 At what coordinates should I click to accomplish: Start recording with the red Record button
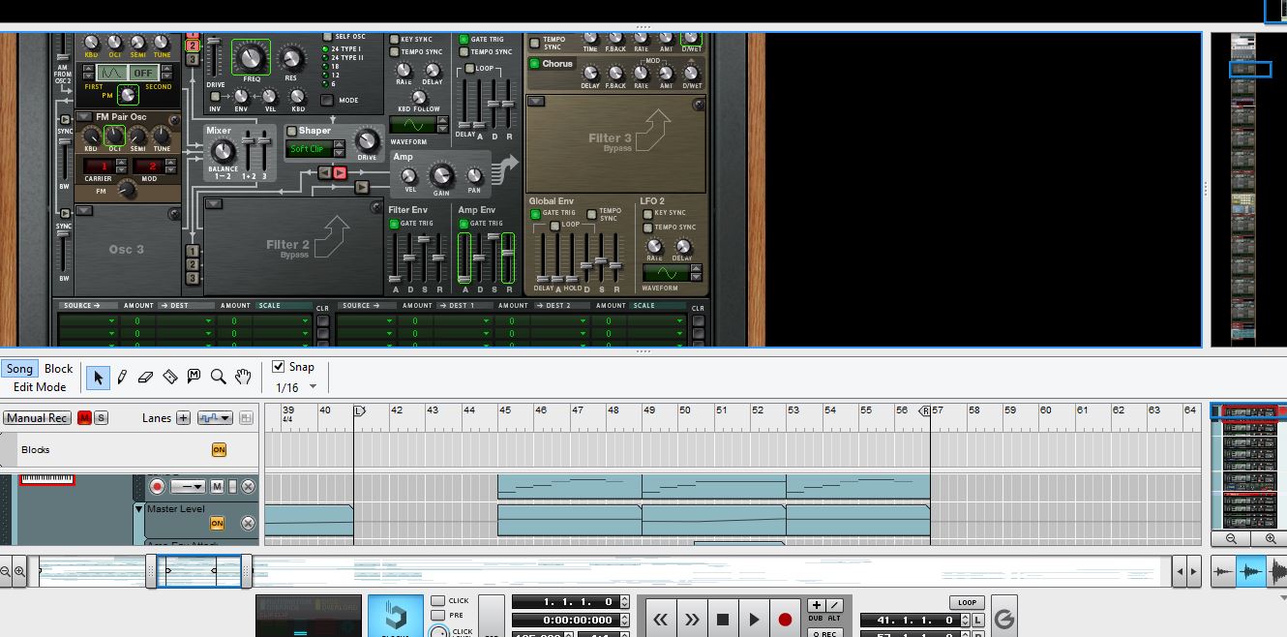pos(785,620)
